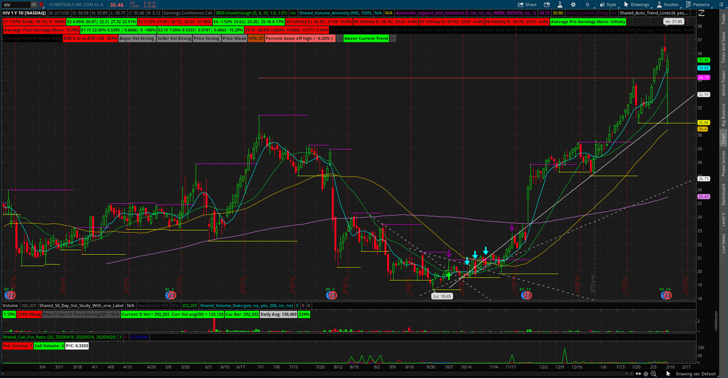Toggle the IBDFollowthrough study label
Viewport: 728px width, 378px height.
[251, 13]
